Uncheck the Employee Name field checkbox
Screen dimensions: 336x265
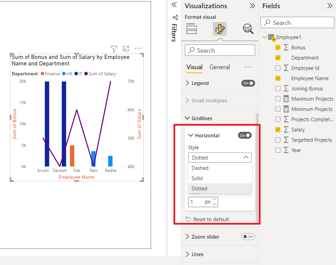click(x=278, y=78)
